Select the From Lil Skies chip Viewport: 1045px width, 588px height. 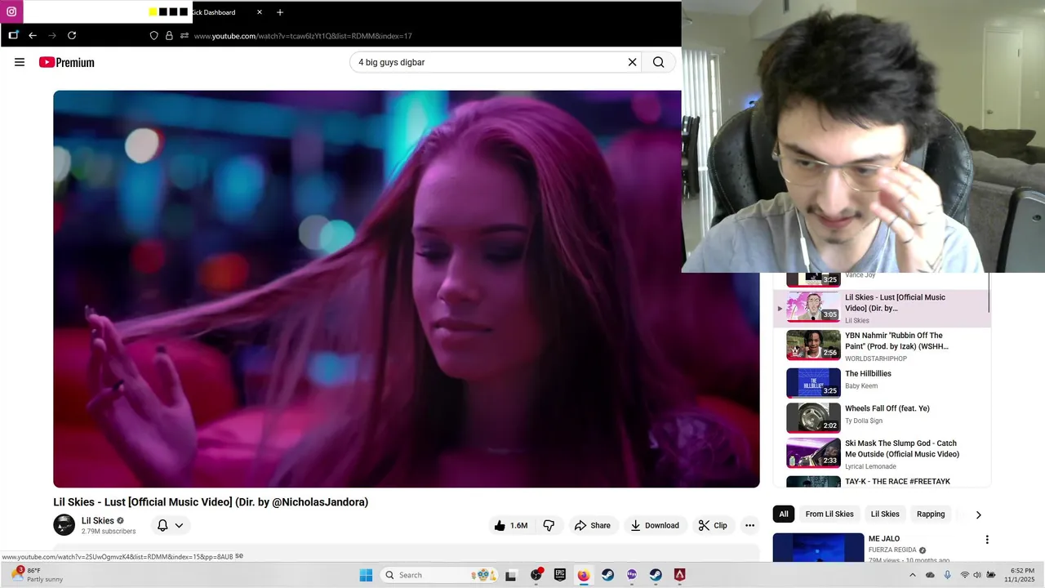click(x=829, y=514)
